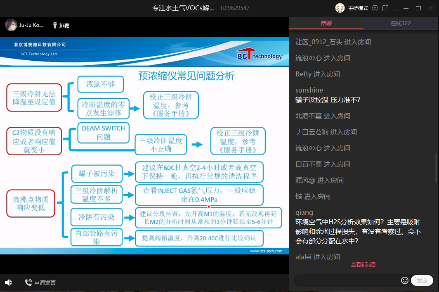
Task: Click phone icon beside 申请发言
Action: (28, 282)
